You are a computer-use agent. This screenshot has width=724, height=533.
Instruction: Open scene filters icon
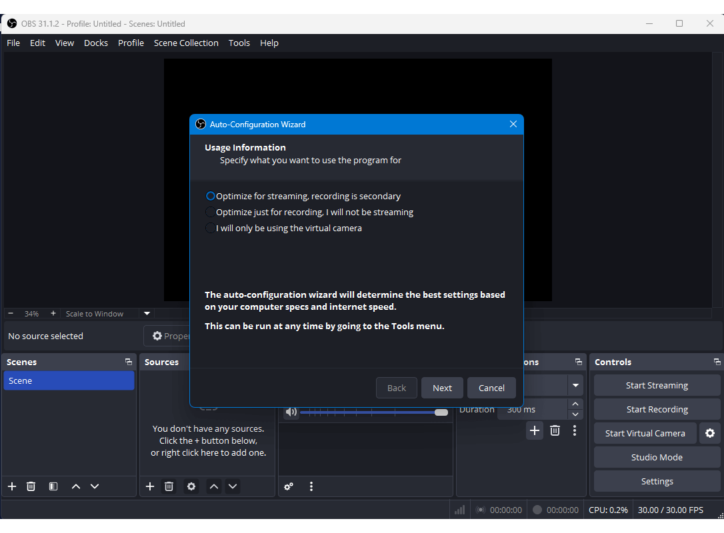point(53,486)
